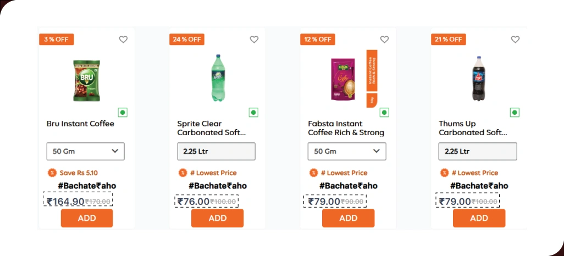
Task: Click the 2.25 Ltr box for Thums Up
Action: (478, 151)
